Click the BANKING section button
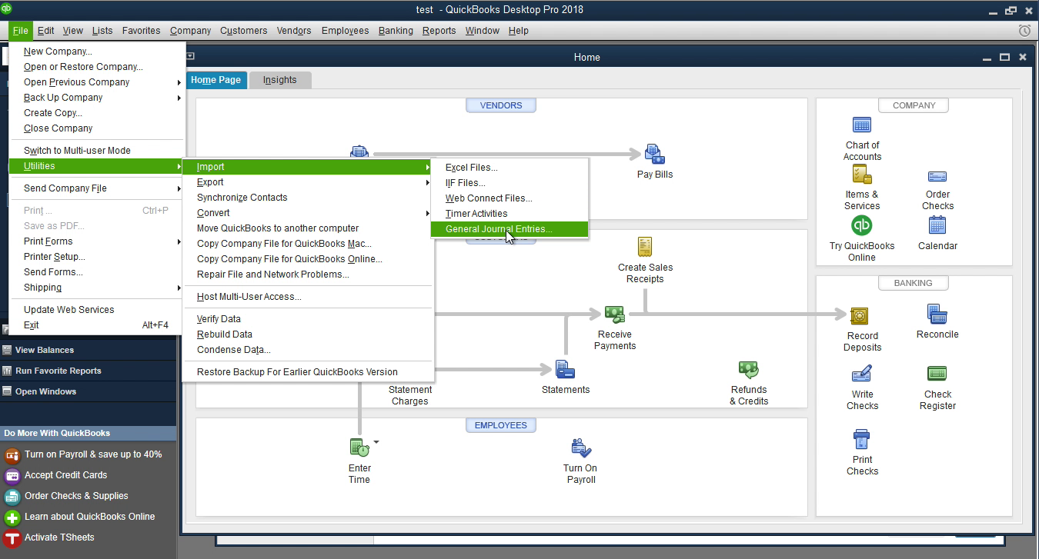The width and height of the screenshot is (1039, 559). tap(914, 283)
